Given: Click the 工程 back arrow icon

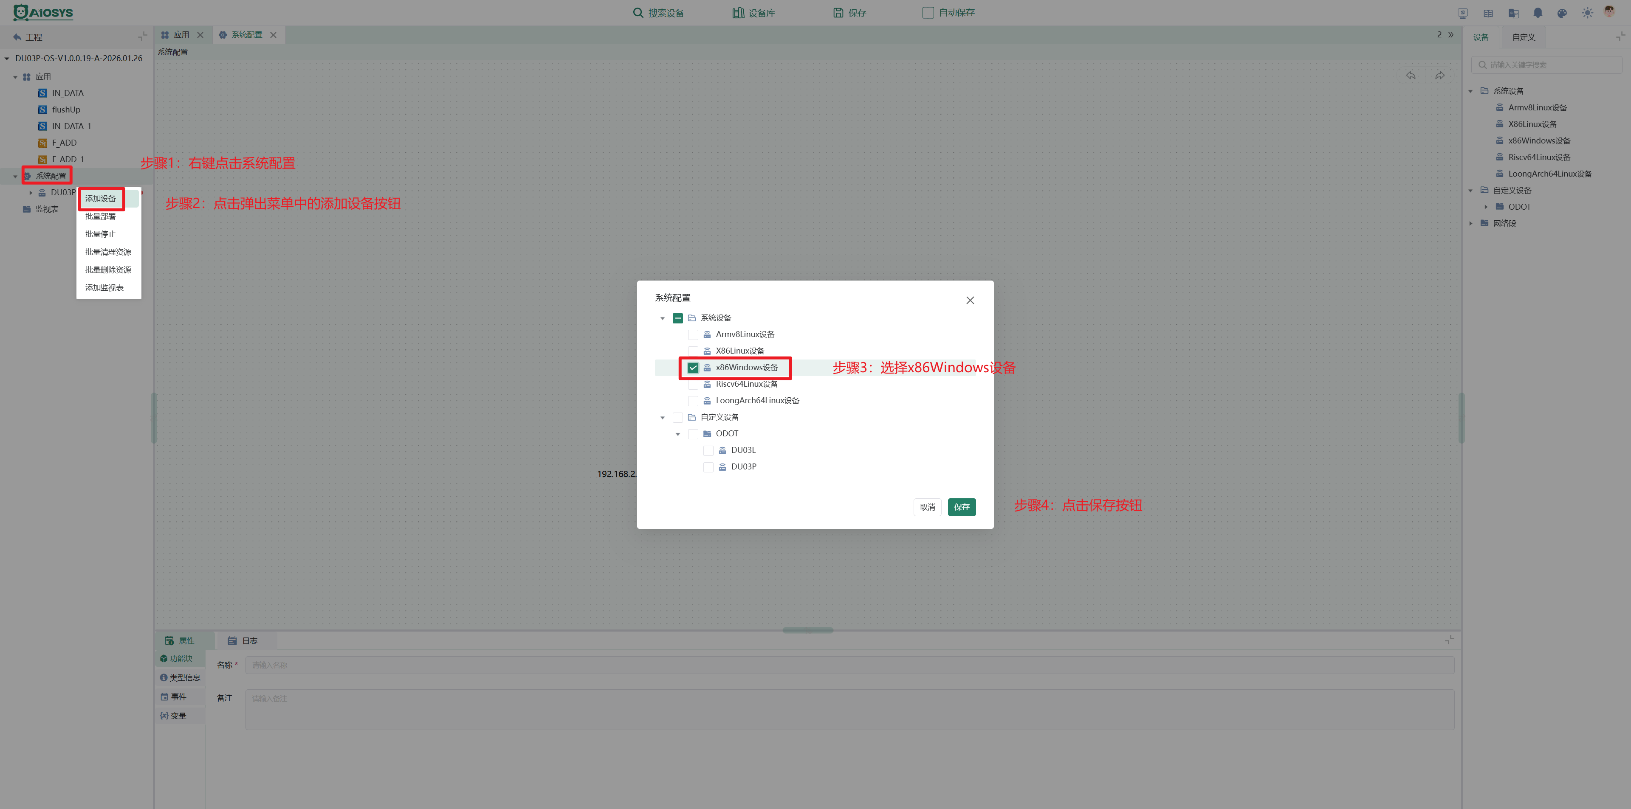Looking at the screenshot, I should point(17,37).
